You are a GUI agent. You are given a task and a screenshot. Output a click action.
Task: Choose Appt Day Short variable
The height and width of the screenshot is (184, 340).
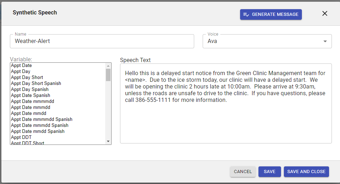coord(27,78)
